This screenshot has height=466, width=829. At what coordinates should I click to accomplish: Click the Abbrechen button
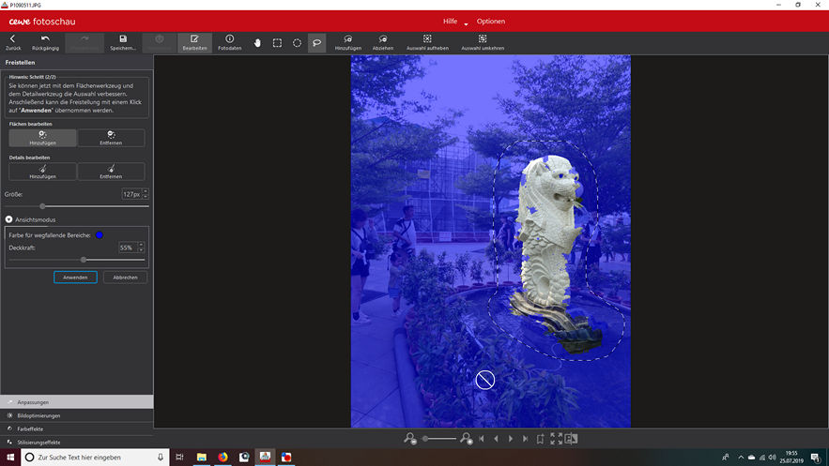[126, 278]
